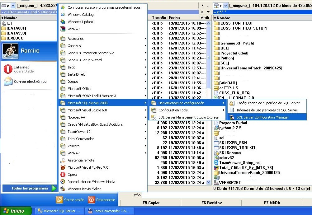Select the TeamViewer_Setup_es file icon
Screen dimensions: 312x215
216,163
